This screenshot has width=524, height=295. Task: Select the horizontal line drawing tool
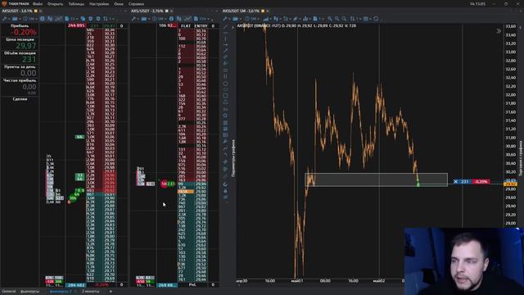click(225, 33)
